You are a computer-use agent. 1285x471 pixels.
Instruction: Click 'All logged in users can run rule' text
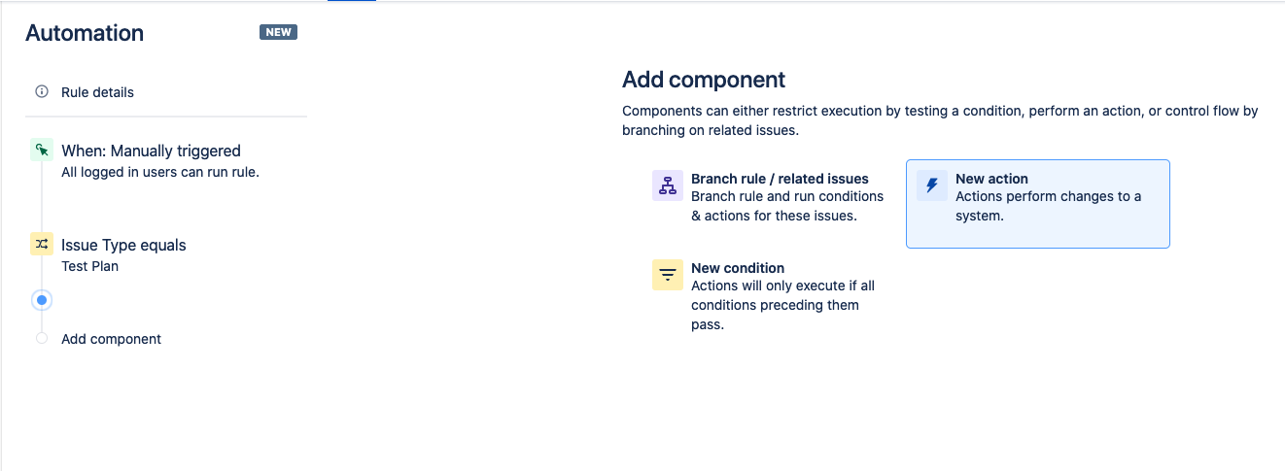click(160, 173)
